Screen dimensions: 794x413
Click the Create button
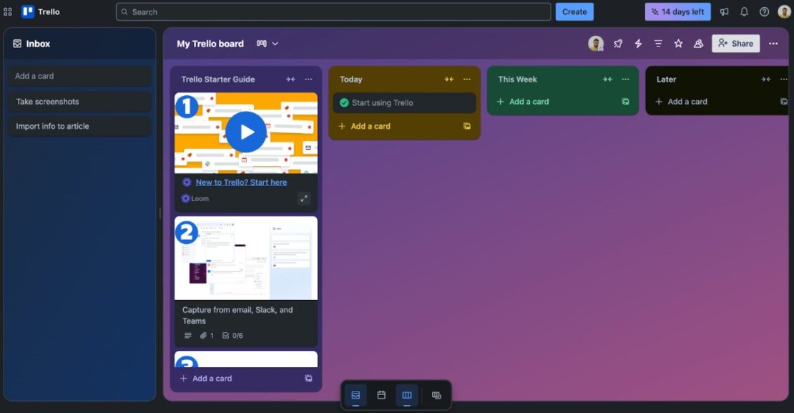tap(574, 11)
